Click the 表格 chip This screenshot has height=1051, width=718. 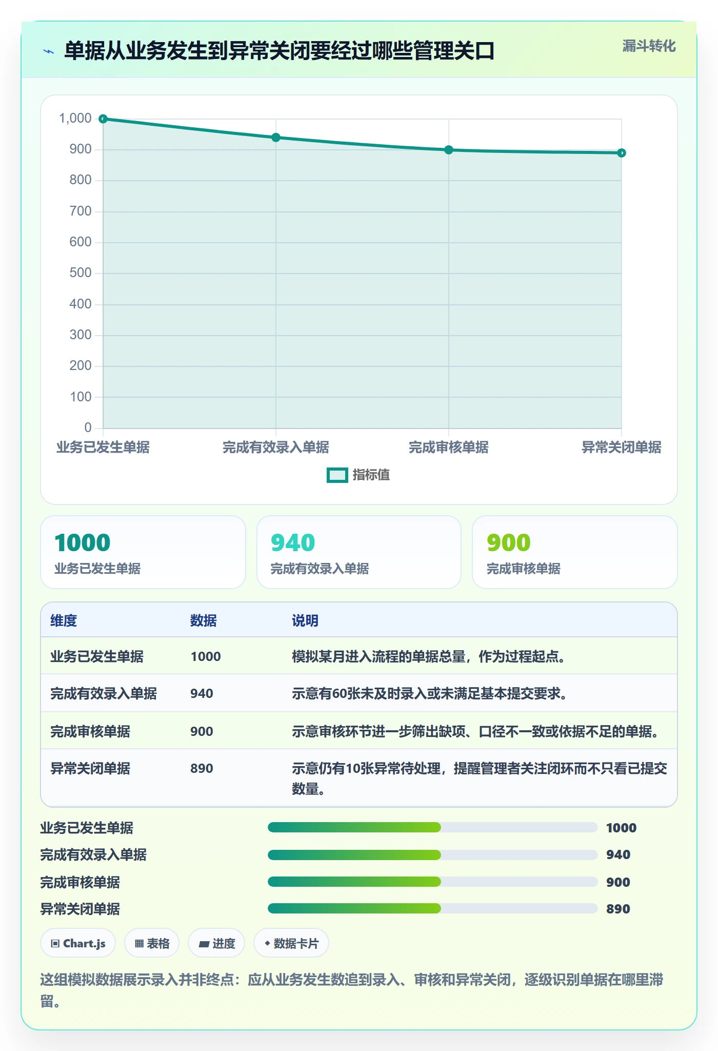tap(152, 943)
